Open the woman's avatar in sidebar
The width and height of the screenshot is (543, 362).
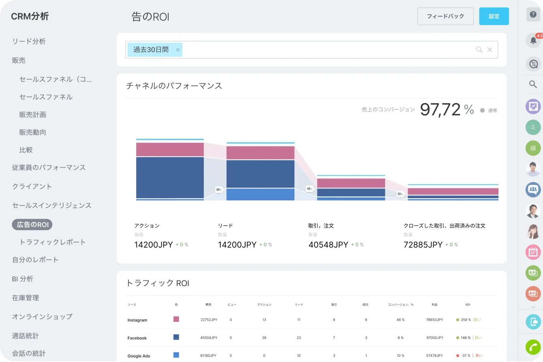(533, 231)
